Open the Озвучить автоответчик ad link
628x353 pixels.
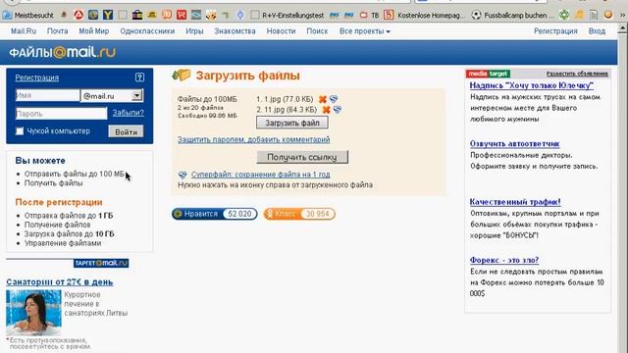point(514,144)
